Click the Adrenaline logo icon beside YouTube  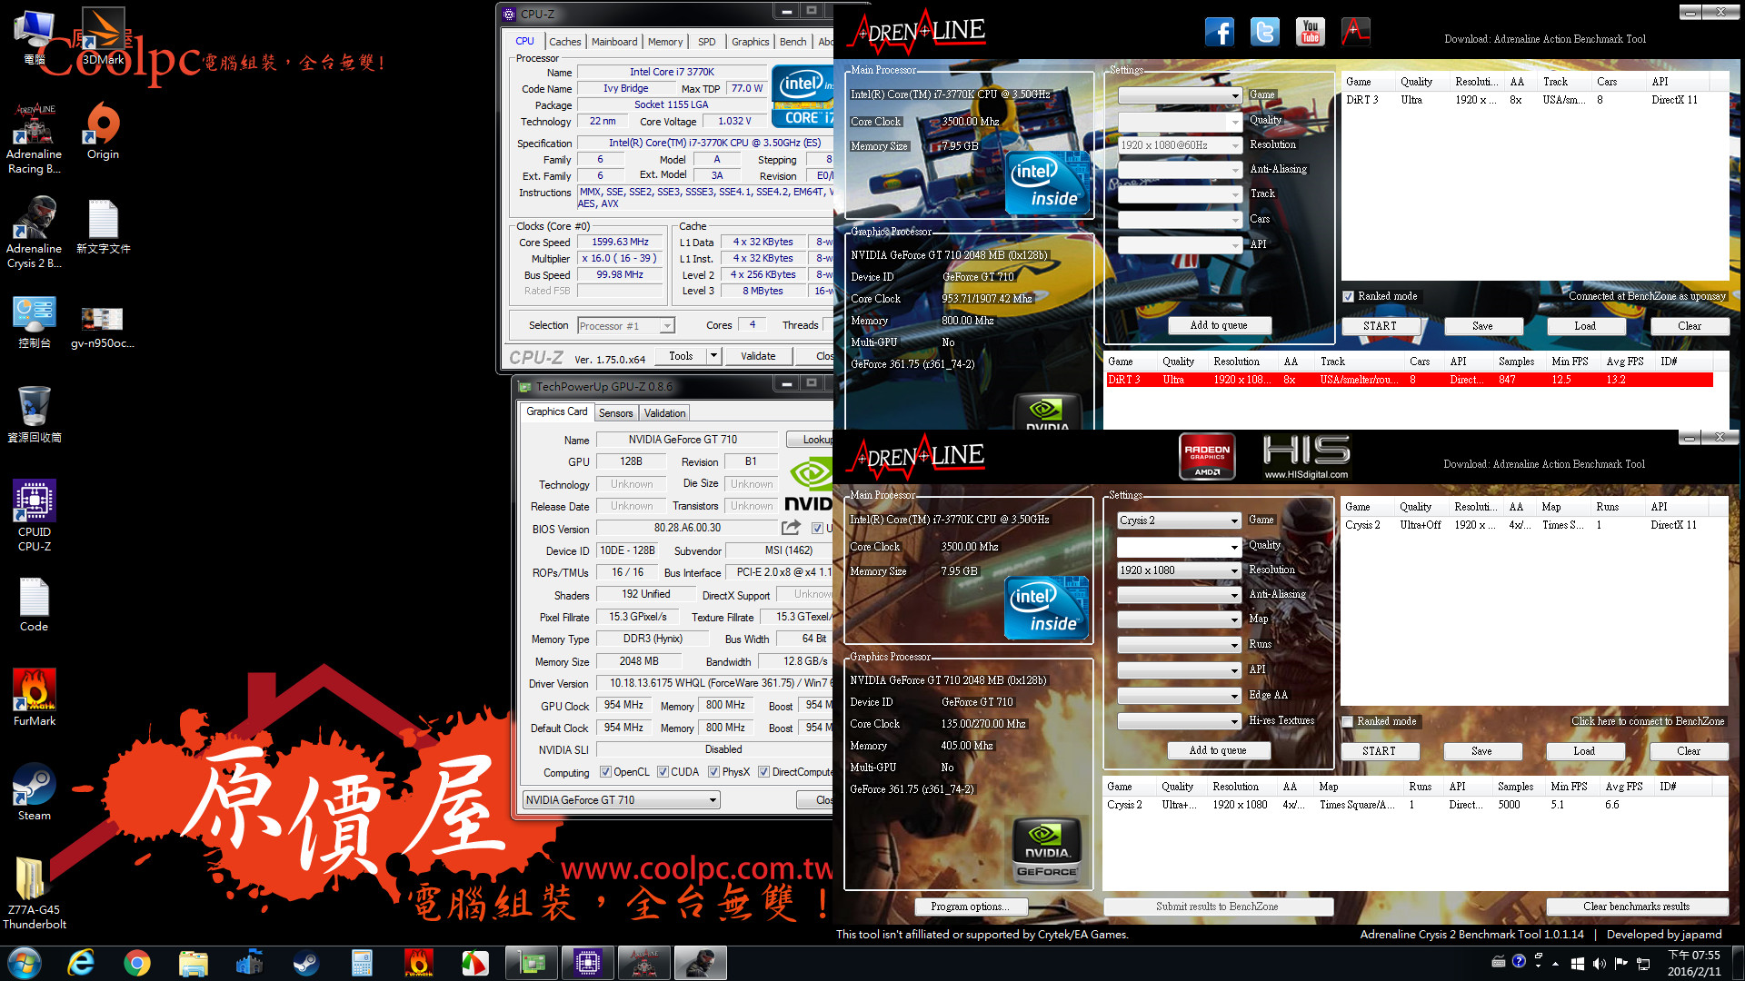tap(1356, 32)
